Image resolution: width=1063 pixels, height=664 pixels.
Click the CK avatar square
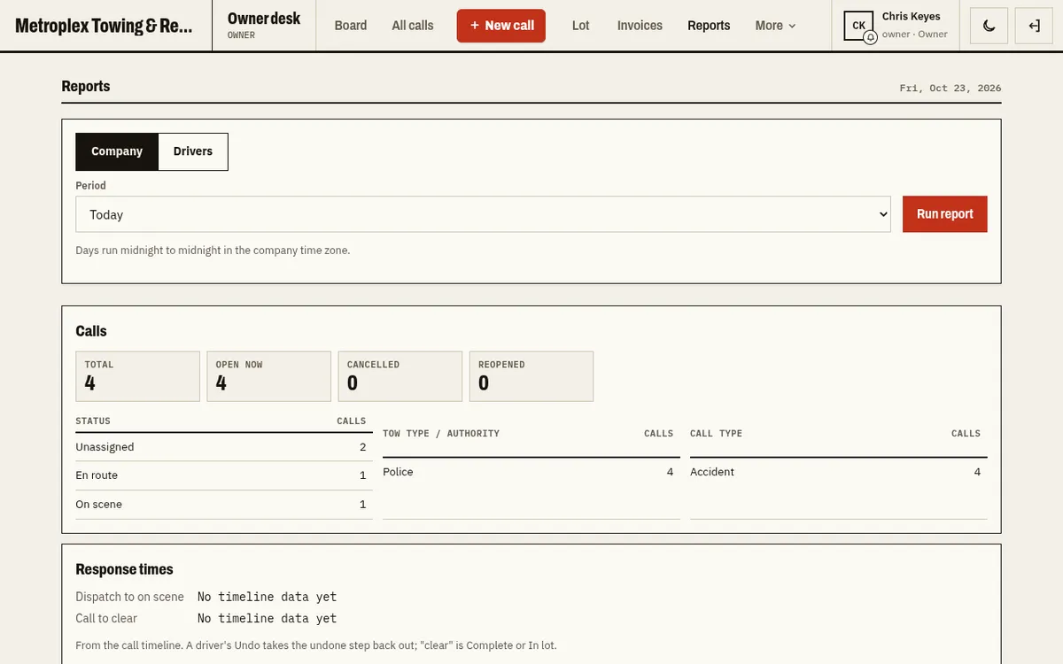pos(858,26)
